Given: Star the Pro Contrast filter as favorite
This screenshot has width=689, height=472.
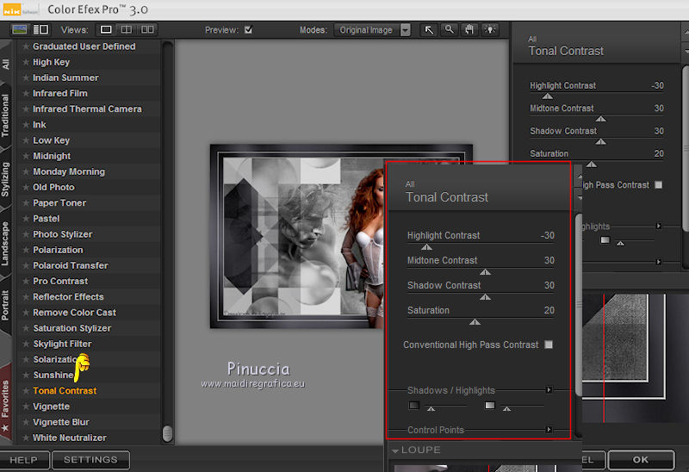Looking at the screenshot, I should [26, 282].
